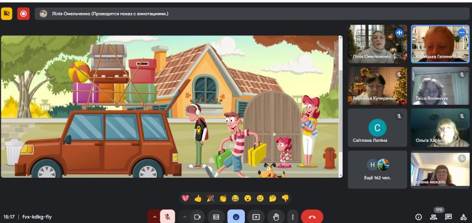Click the presentation scrollbar

pyautogui.click(x=341, y=106)
